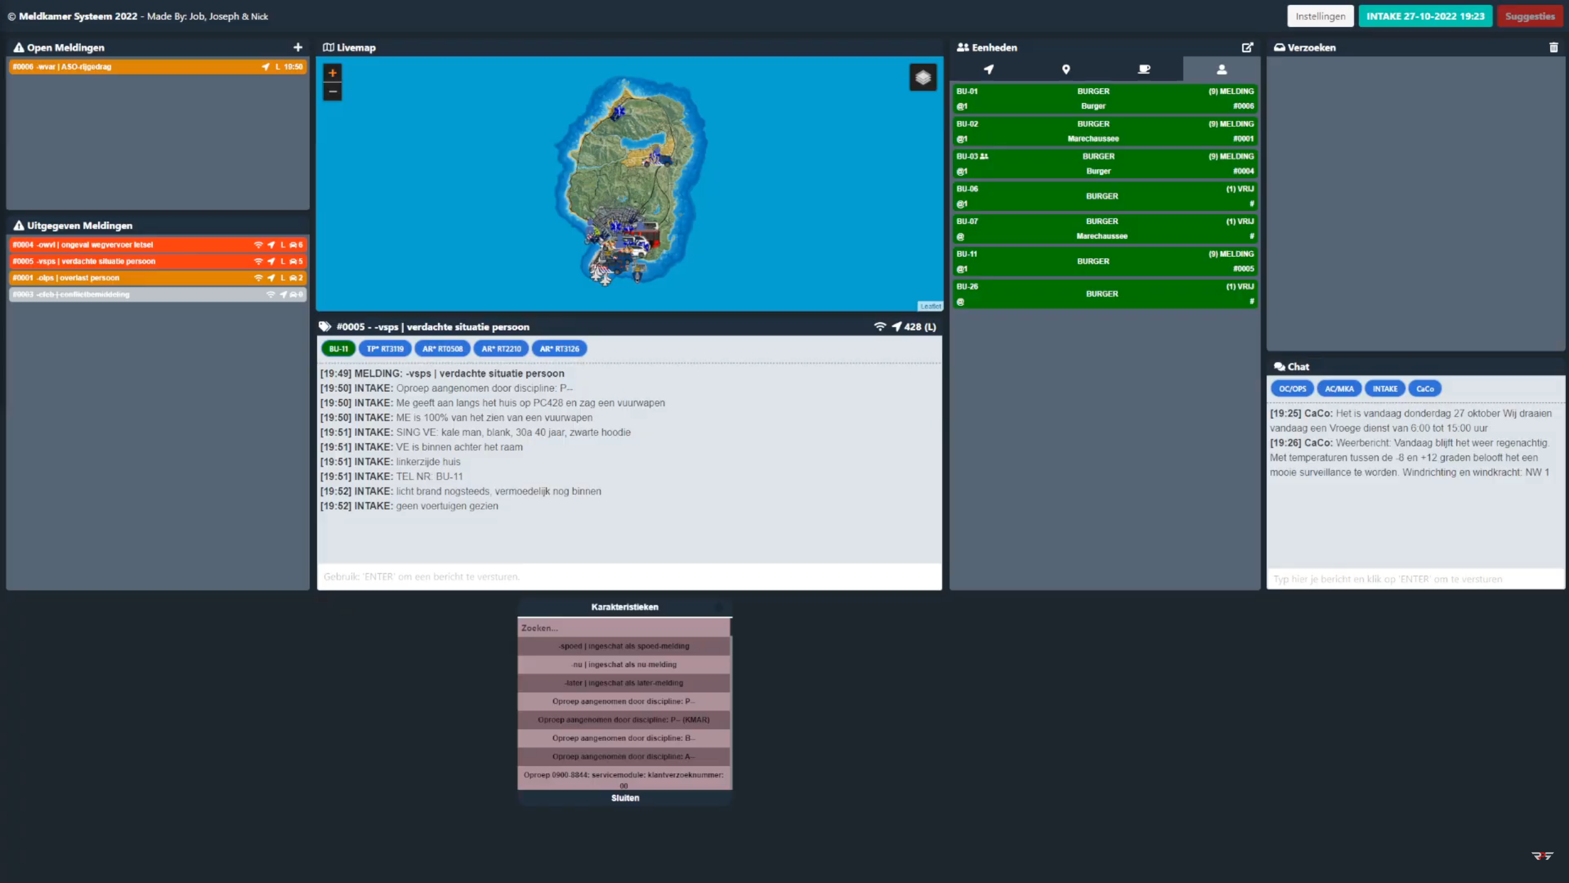The image size is (1569, 883).
Task: Click the red Suggesties button
Action: click(x=1530, y=17)
